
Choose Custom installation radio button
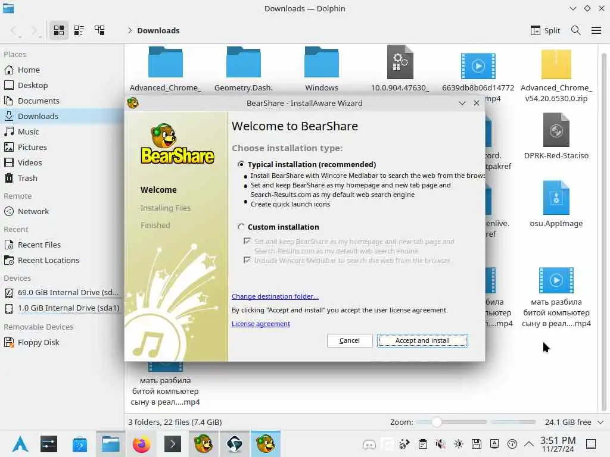click(241, 227)
